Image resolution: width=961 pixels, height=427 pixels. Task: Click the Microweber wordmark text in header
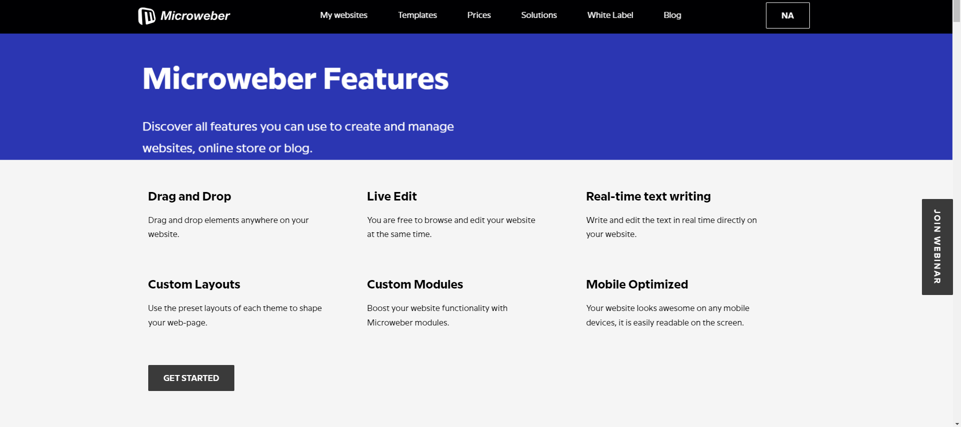tap(195, 16)
